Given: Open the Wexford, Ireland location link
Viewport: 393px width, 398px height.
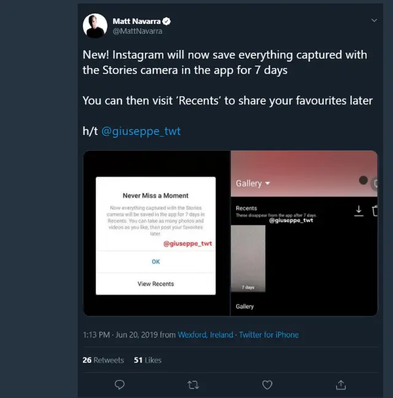Looking at the screenshot, I should [x=205, y=335].
